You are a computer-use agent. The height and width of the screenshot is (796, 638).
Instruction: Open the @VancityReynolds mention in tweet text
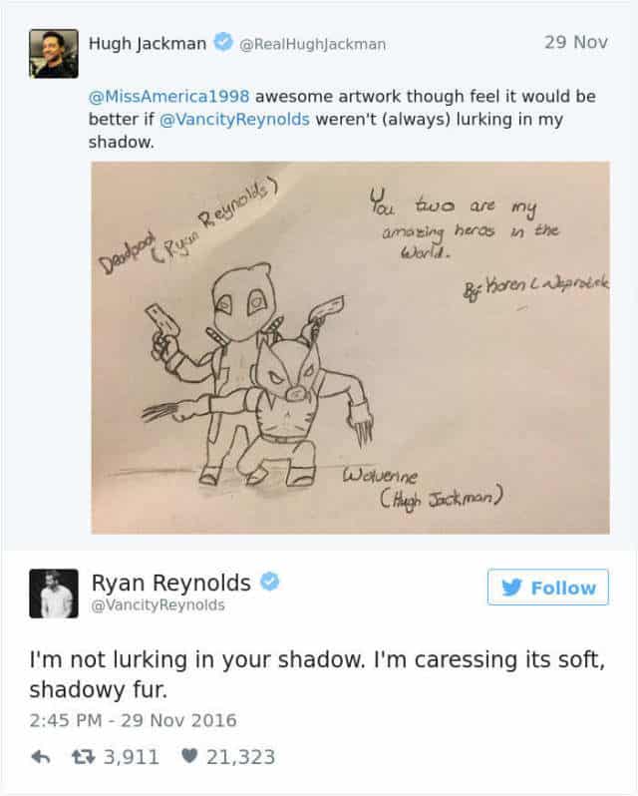pos(234,120)
